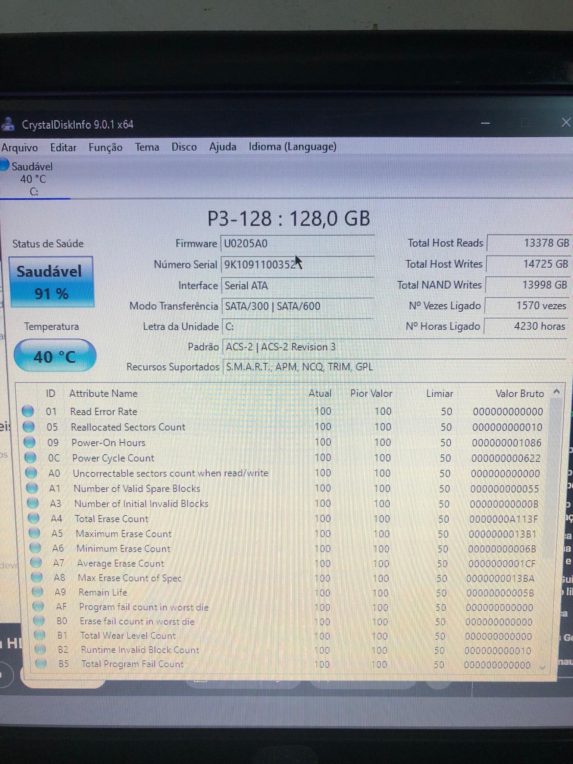This screenshot has height=764, width=573.
Task: Click status icon of Total Erase Count row
Action: click(34, 518)
